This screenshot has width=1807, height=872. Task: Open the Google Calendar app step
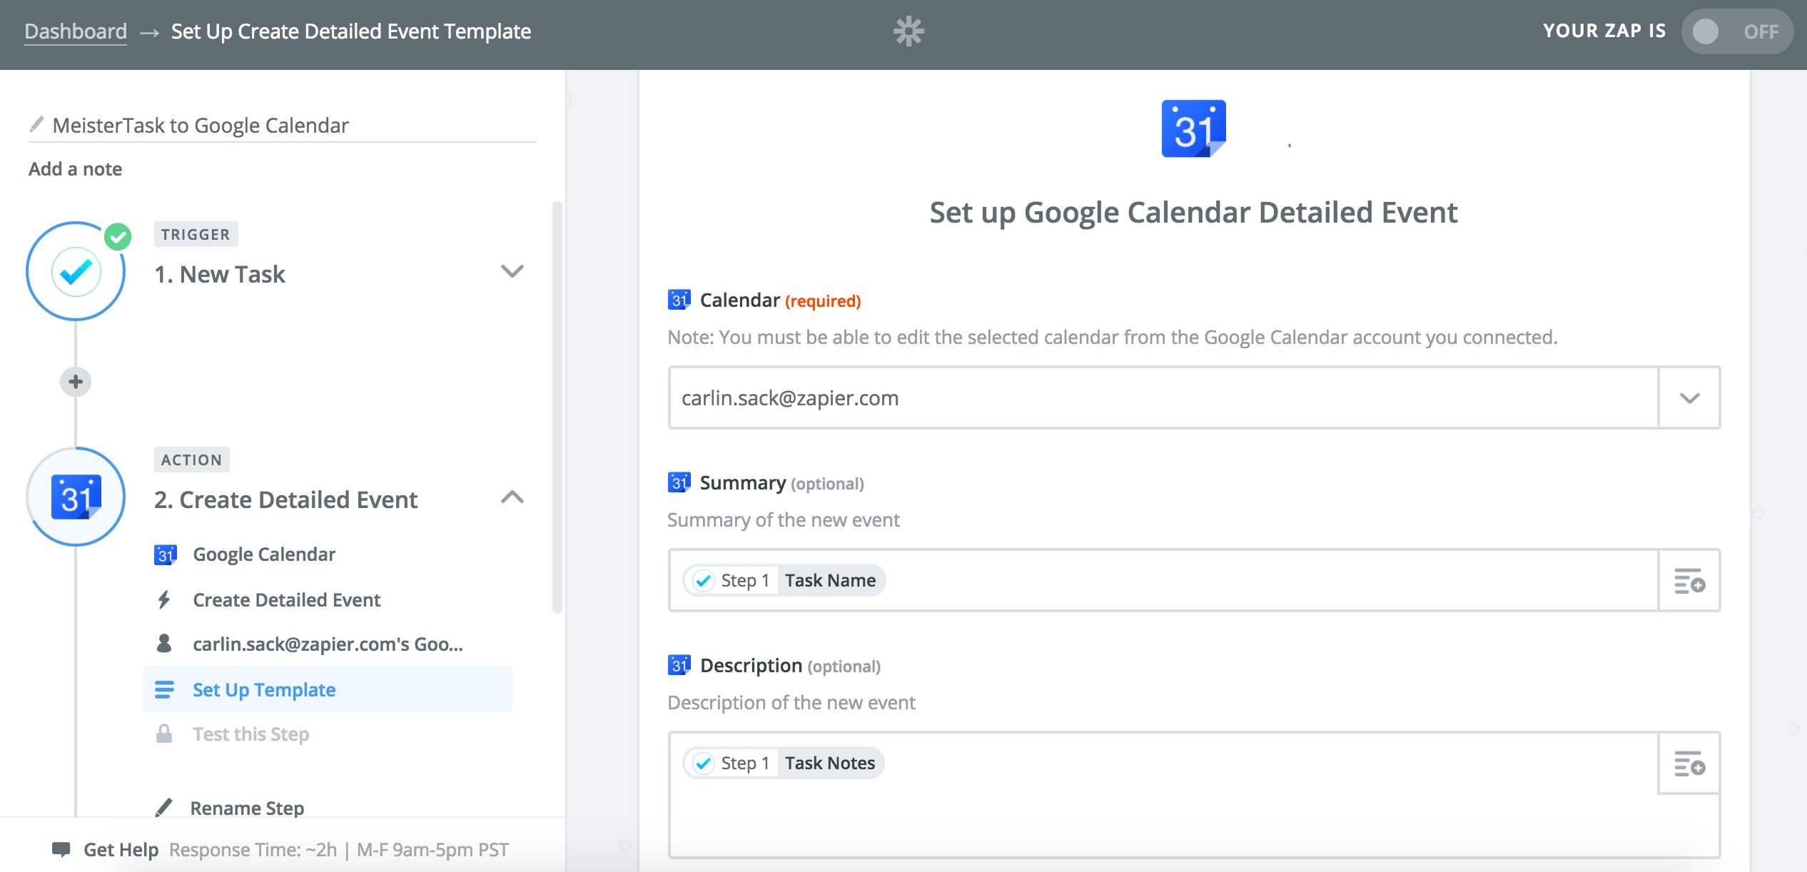264,554
